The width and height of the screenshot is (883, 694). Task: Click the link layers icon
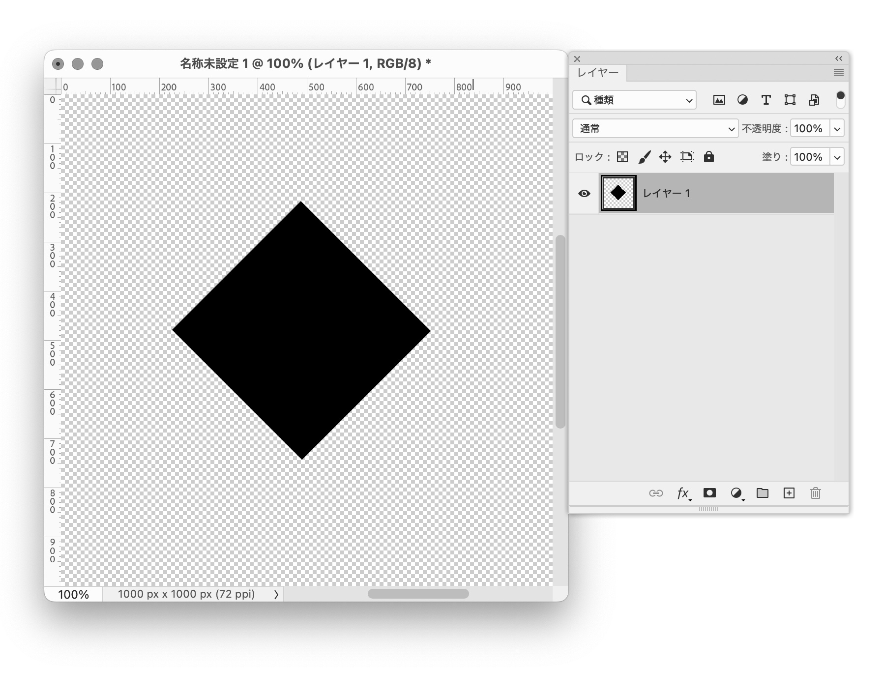tap(656, 493)
